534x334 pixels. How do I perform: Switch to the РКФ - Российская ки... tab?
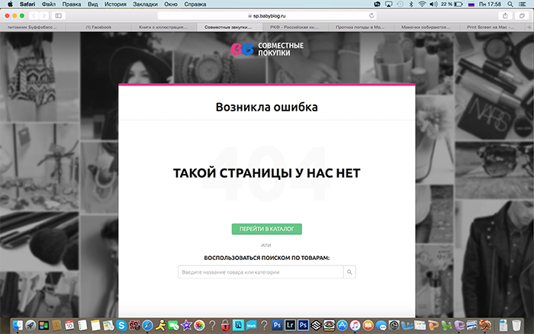click(294, 27)
